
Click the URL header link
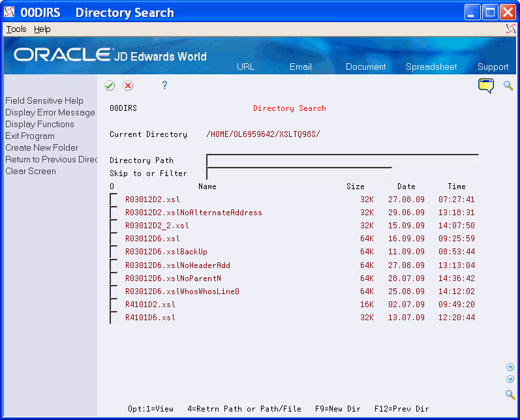click(246, 67)
